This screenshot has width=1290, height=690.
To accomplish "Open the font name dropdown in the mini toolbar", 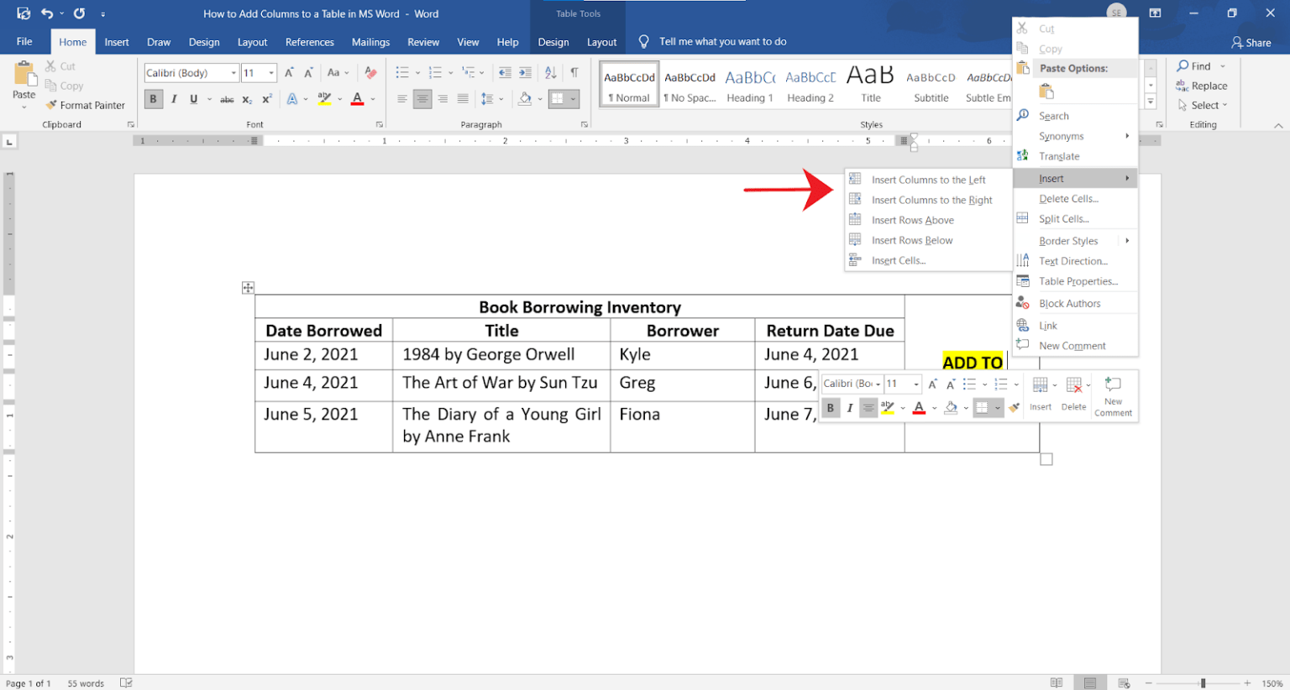I will (x=878, y=384).
